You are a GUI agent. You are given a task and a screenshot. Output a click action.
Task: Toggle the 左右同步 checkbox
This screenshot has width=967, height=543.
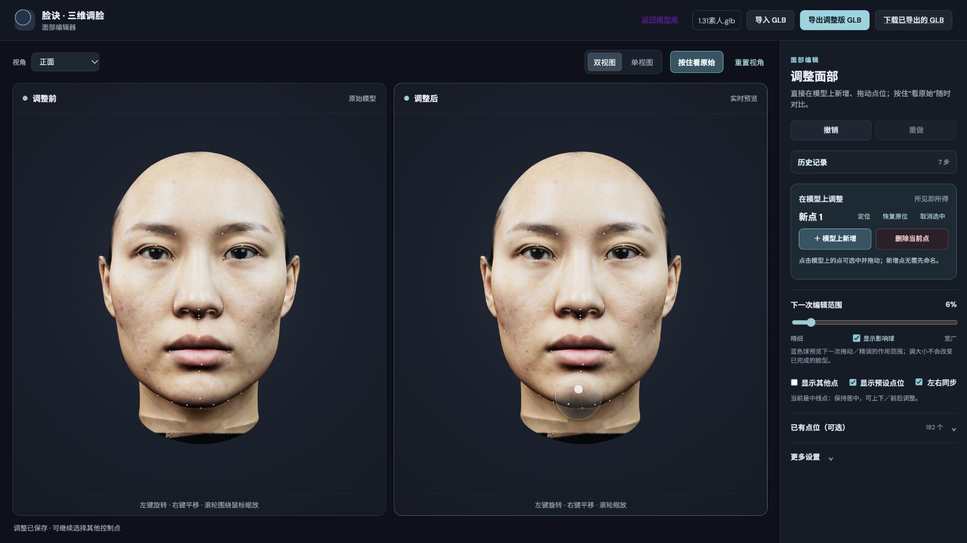919,382
